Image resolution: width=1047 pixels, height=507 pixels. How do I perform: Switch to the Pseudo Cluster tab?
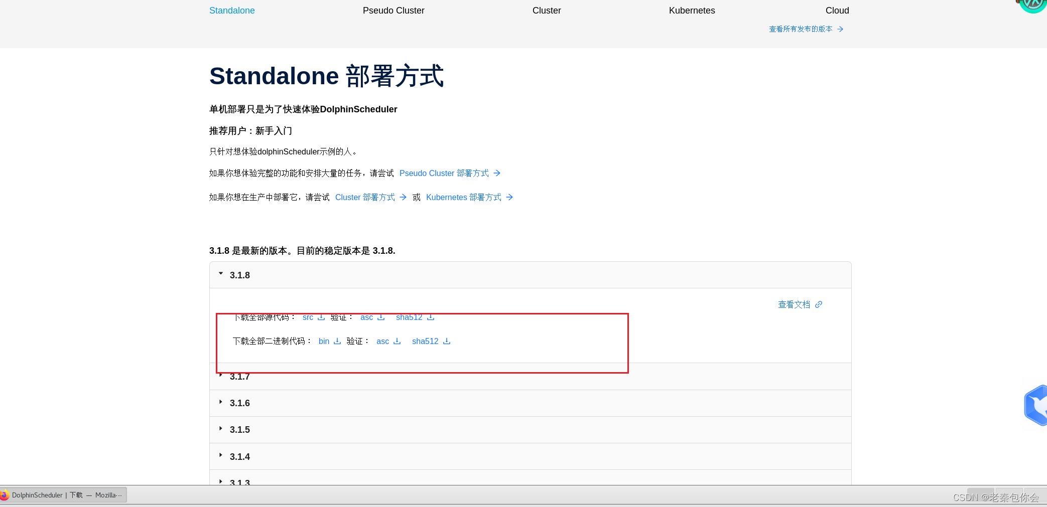tap(394, 11)
